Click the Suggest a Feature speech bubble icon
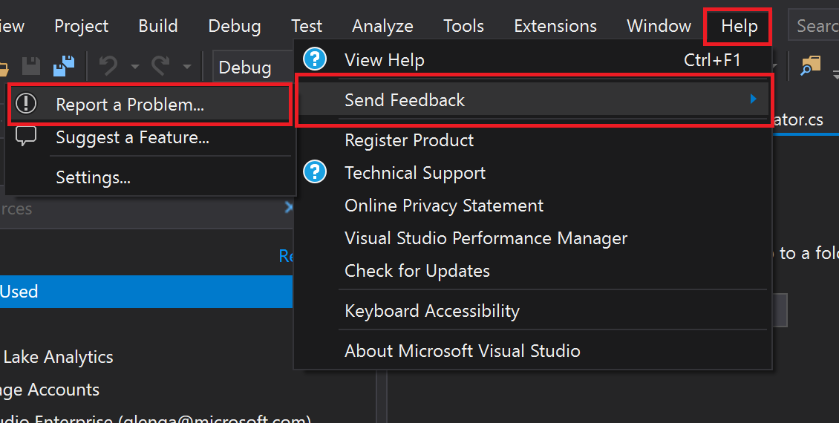This screenshot has width=839, height=423. click(x=26, y=137)
